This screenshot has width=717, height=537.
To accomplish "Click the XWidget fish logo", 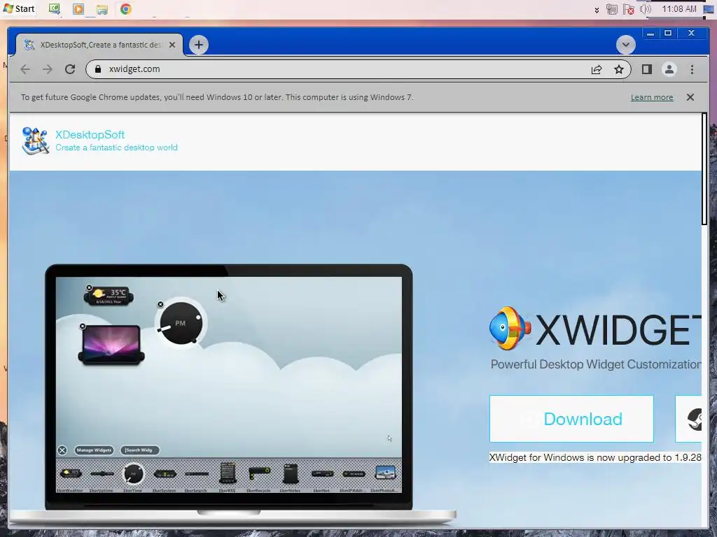I will pos(510,329).
